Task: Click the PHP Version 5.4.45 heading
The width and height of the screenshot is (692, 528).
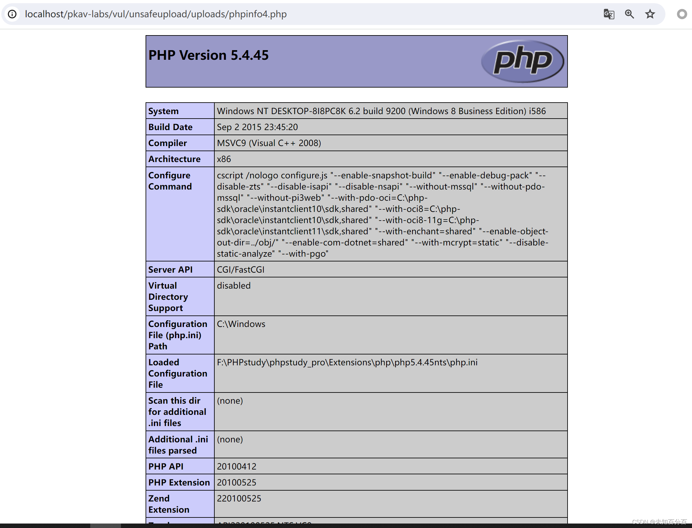Action: (209, 55)
